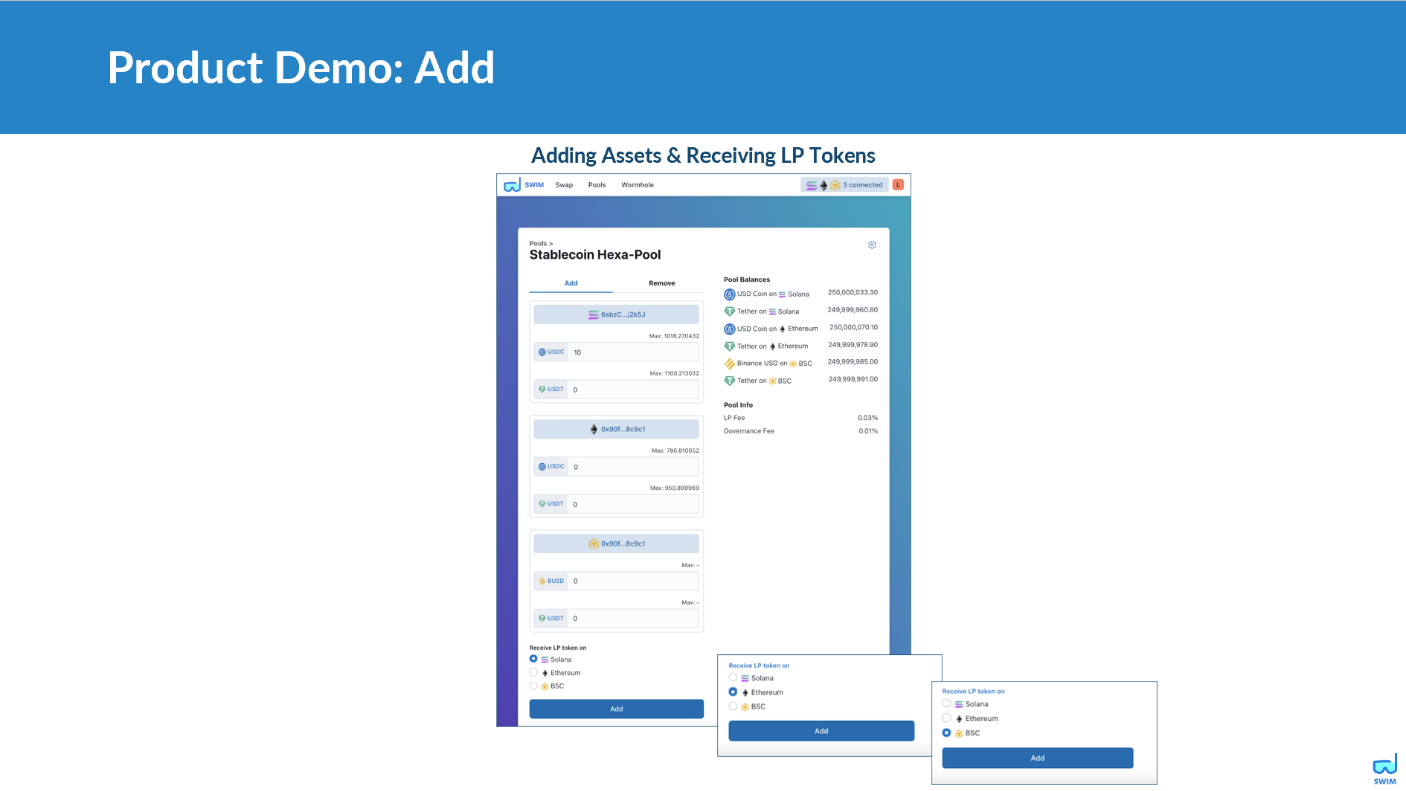Click the Governance Fee value 0.01%
Screen dimensions: 1406x791
(x=868, y=431)
